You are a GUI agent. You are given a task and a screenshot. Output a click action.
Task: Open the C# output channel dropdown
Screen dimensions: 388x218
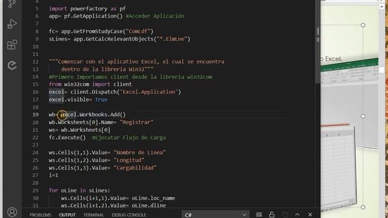coord(215,214)
